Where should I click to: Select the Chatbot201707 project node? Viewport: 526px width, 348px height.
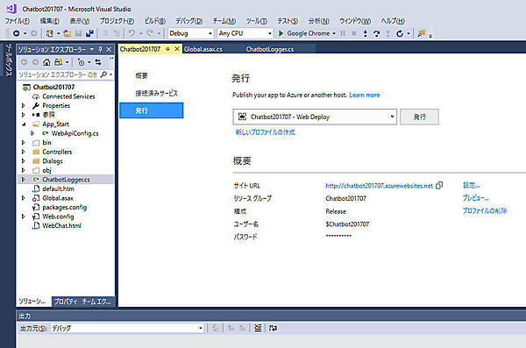click(53, 87)
